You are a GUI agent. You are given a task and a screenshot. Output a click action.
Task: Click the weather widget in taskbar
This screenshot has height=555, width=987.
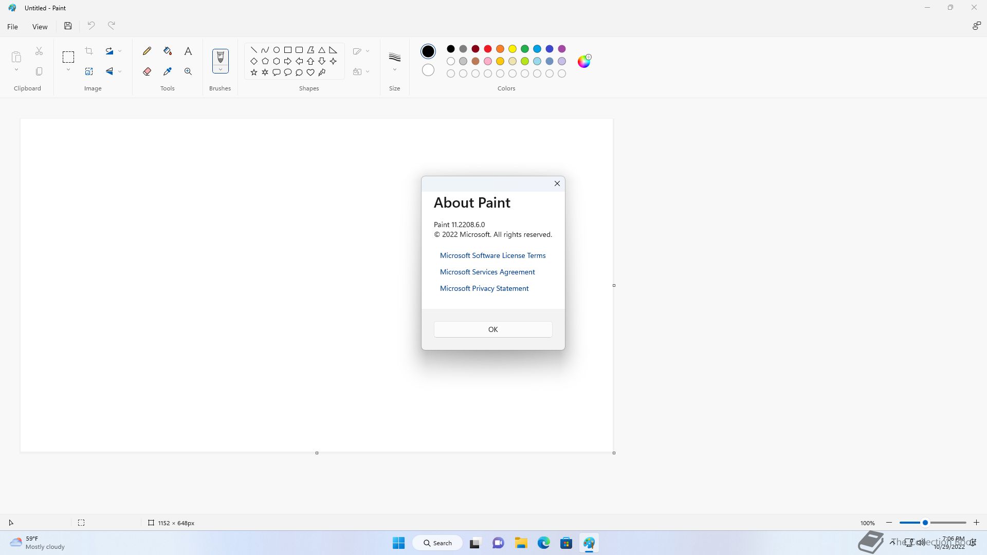point(37,543)
